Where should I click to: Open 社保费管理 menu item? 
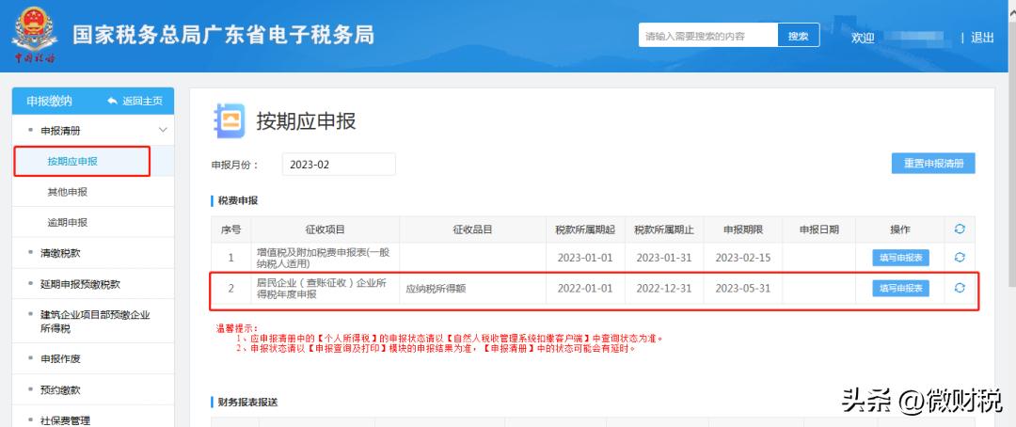click(x=66, y=420)
